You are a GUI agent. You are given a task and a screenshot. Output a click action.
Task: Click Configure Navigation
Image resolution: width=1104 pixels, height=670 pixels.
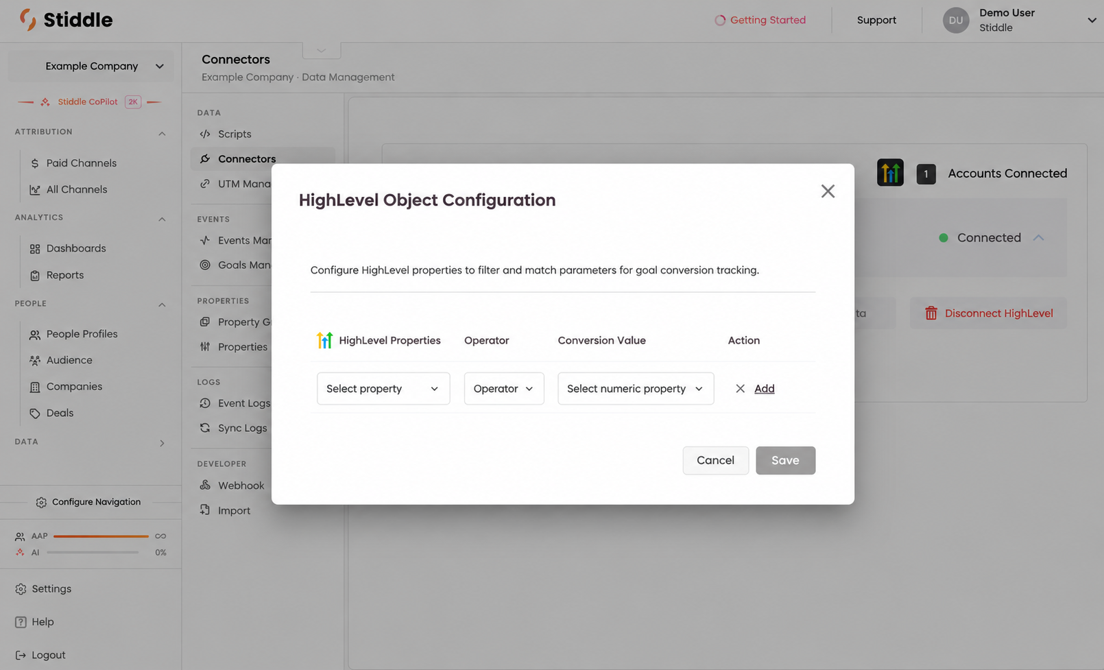click(x=88, y=502)
